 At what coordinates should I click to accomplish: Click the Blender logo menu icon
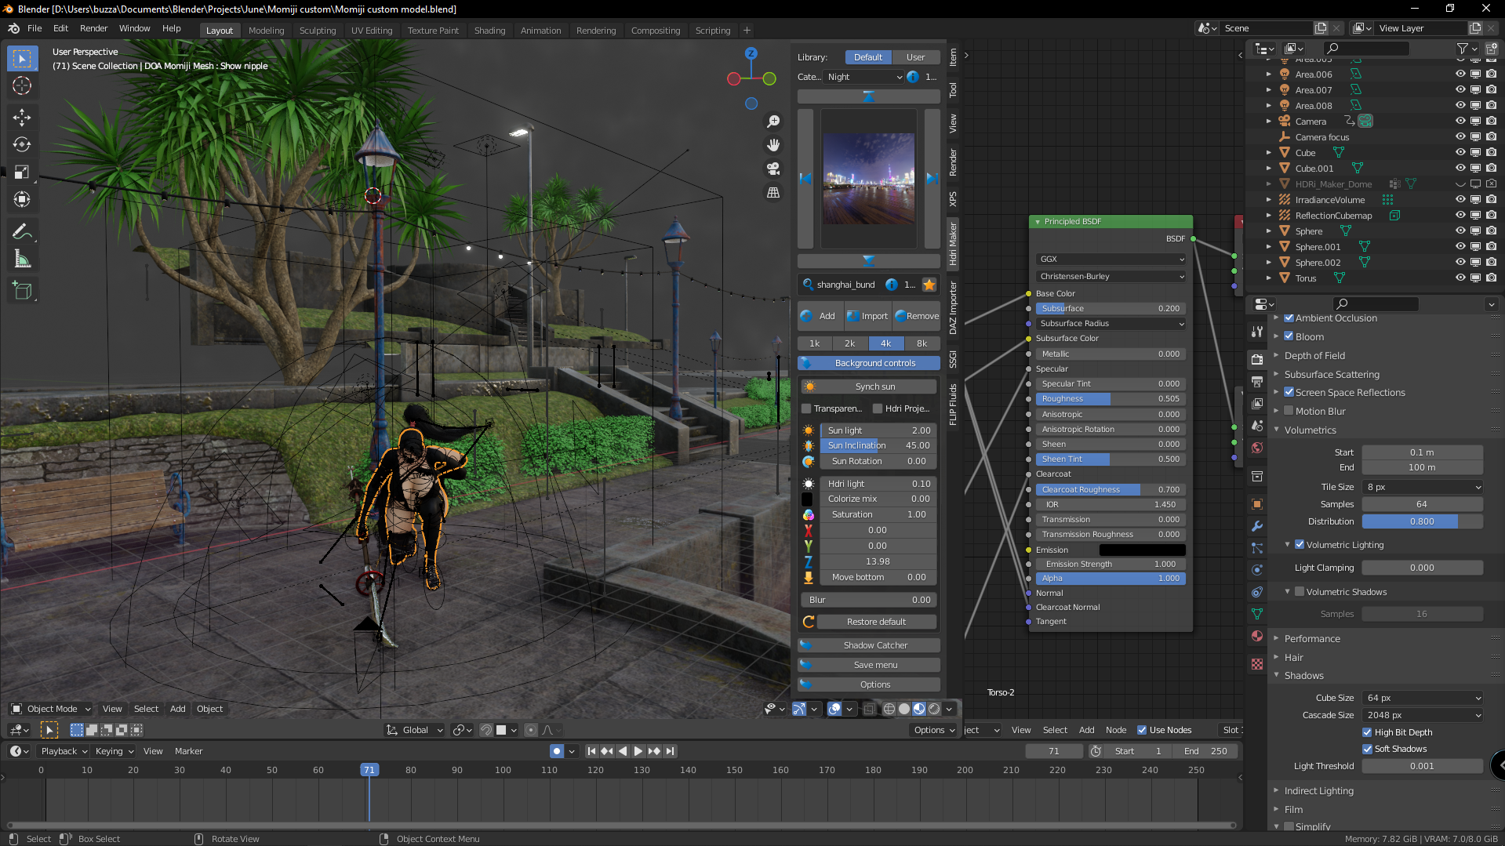14,28
